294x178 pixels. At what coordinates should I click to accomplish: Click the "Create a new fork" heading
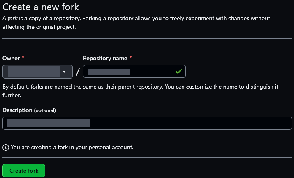[x=41, y=7]
